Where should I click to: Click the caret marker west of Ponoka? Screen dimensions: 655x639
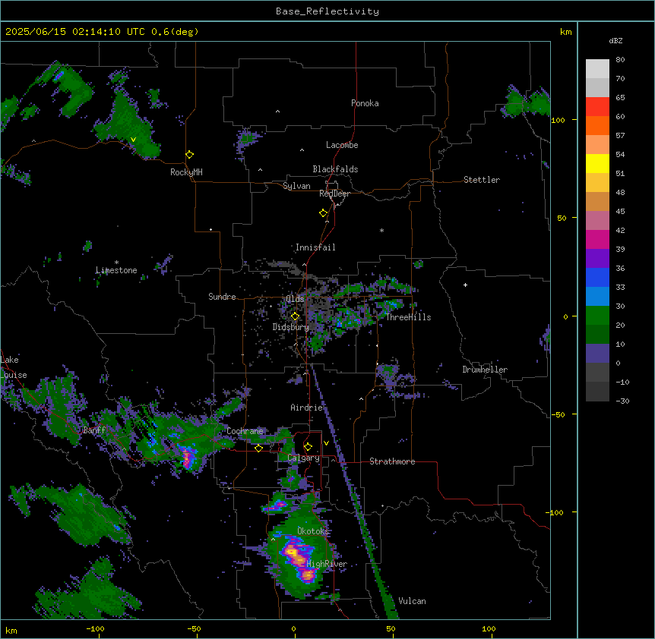(278, 112)
